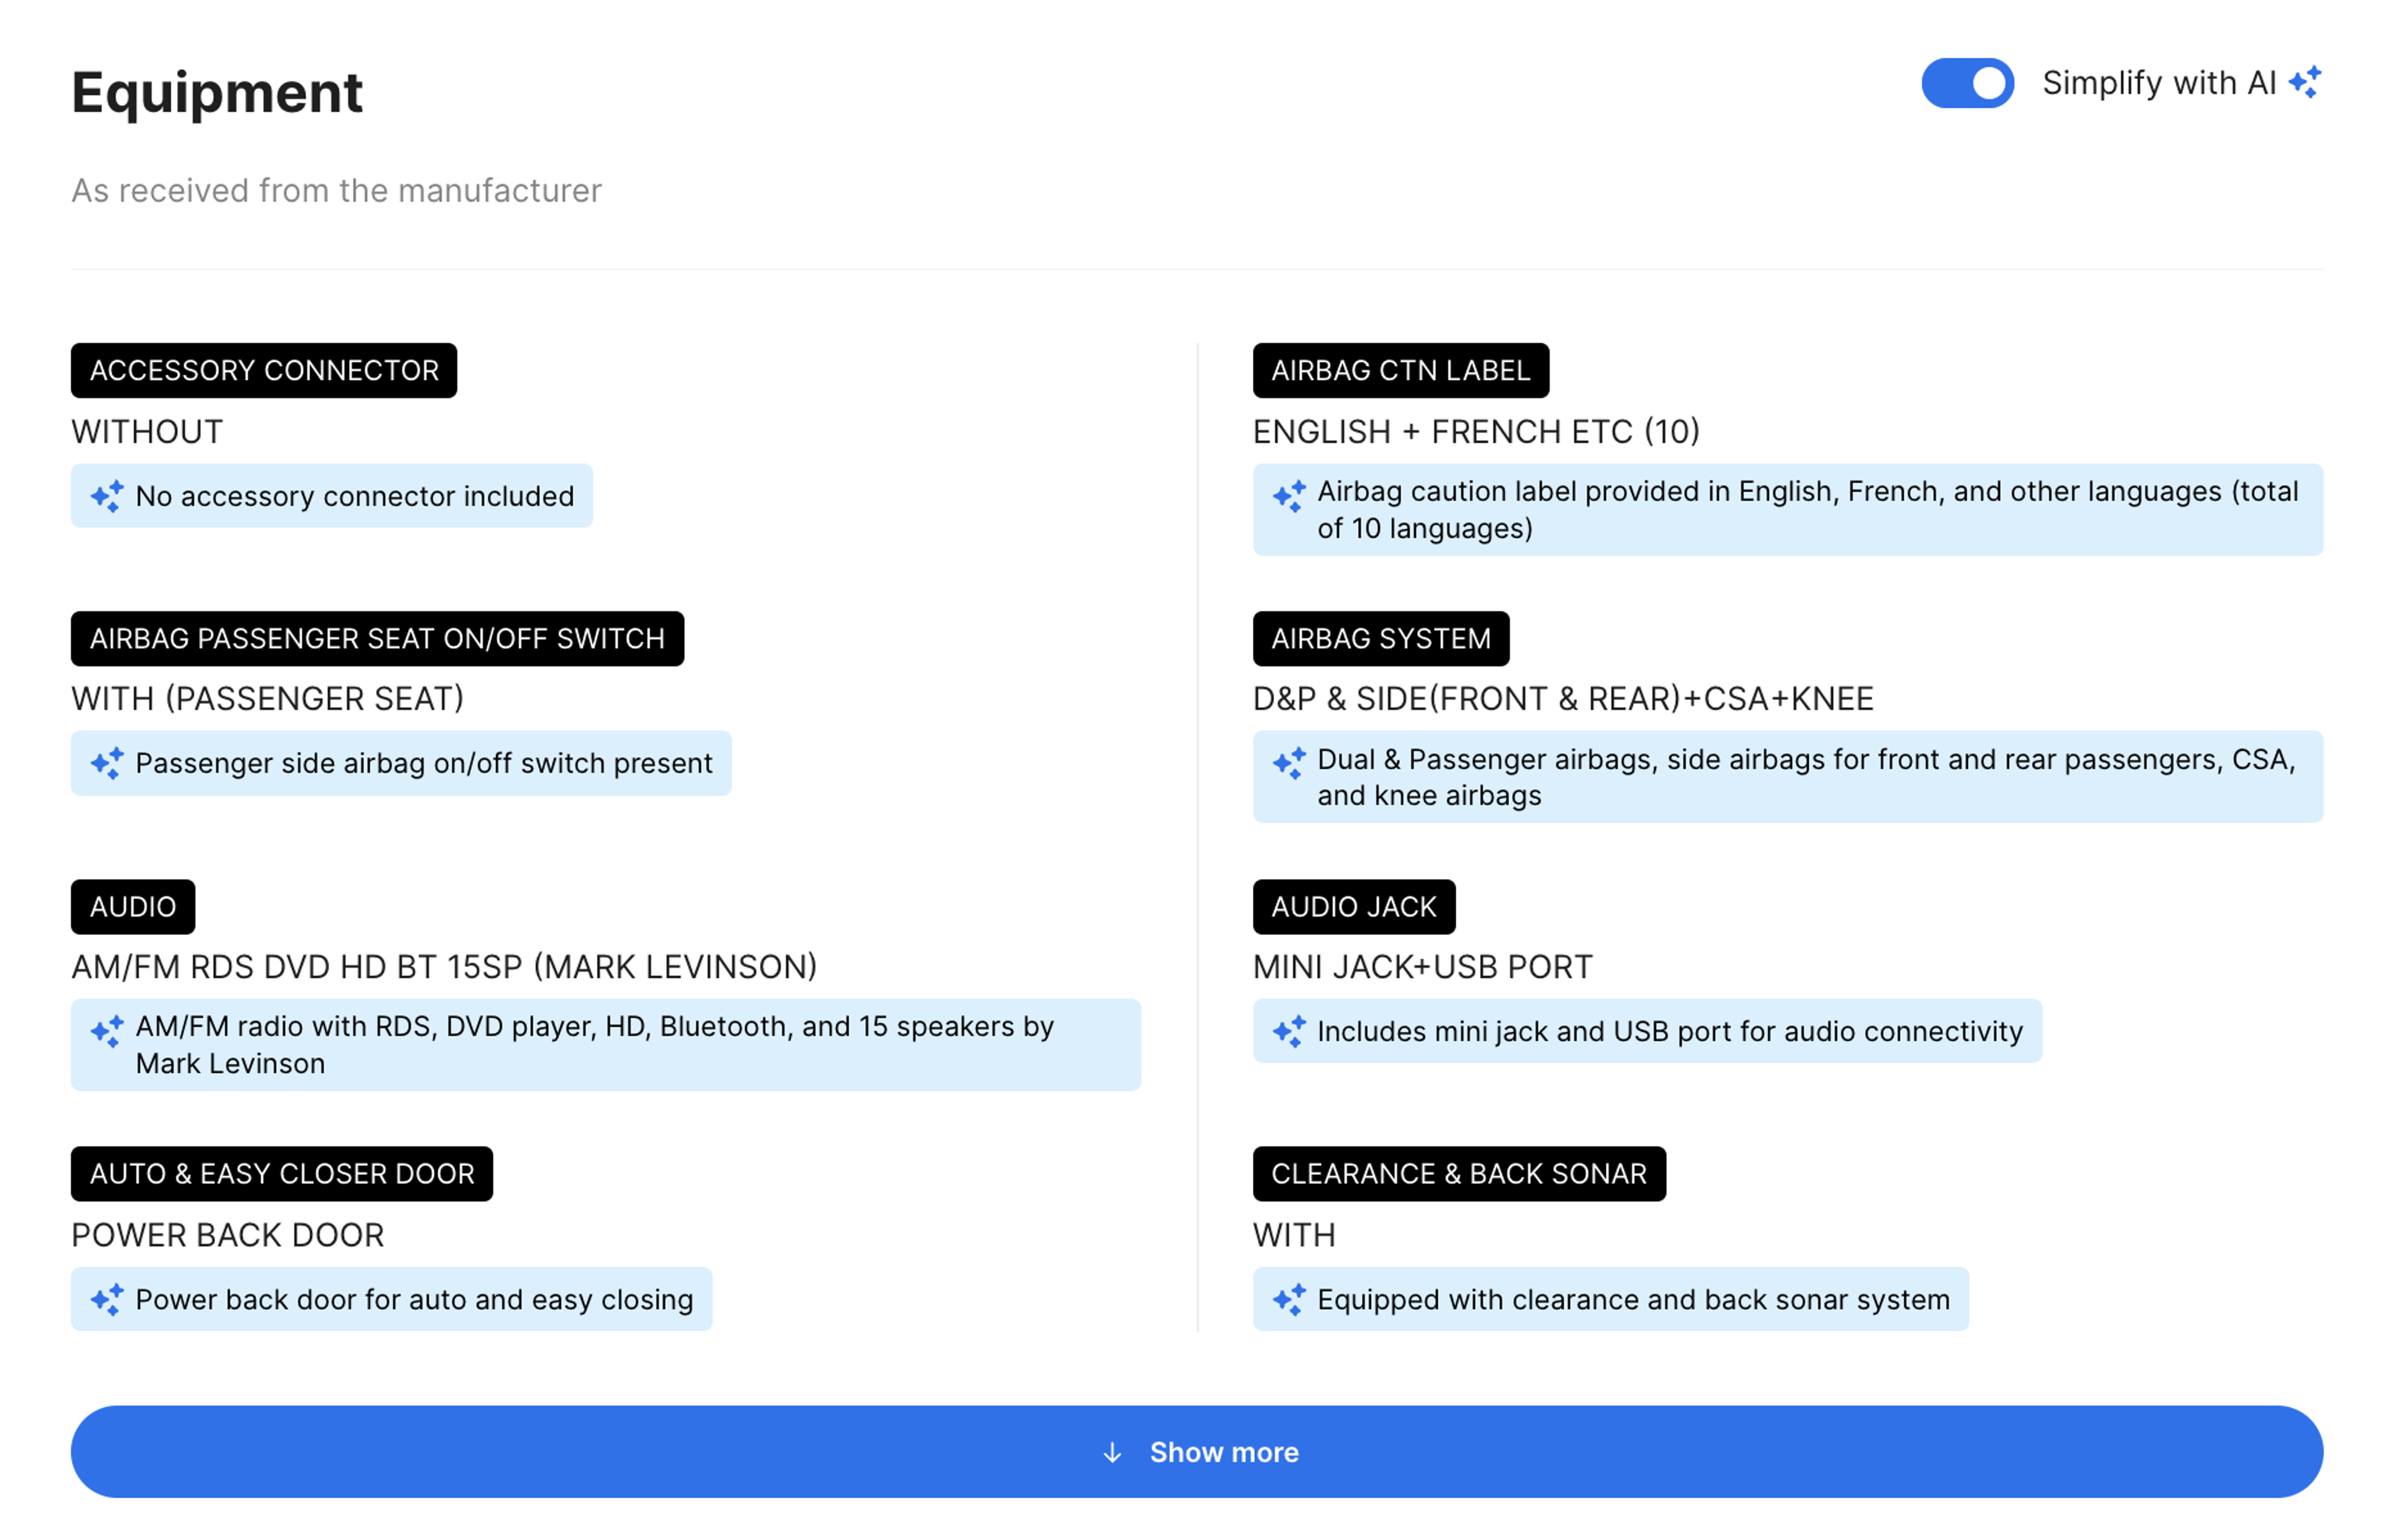The width and height of the screenshot is (2390, 1540).
Task: Click the down arrow in Show more
Action: click(1112, 1452)
